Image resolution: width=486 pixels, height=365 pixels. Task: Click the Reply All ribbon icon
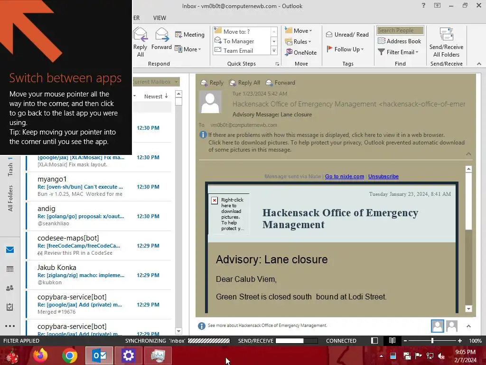140,42
